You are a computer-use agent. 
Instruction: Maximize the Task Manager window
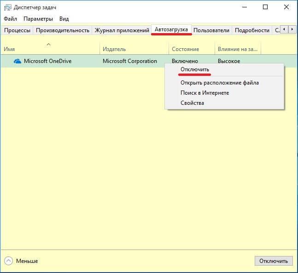tap(265, 7)
